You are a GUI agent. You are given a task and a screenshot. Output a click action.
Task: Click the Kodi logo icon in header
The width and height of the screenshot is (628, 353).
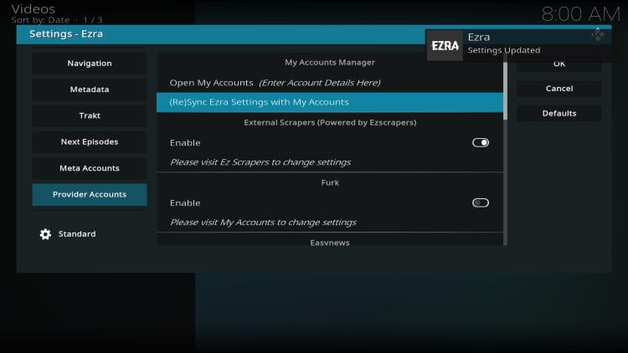point(598,35)
